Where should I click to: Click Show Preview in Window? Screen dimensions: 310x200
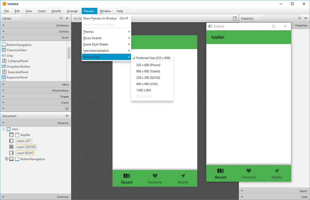click(106, 18)
